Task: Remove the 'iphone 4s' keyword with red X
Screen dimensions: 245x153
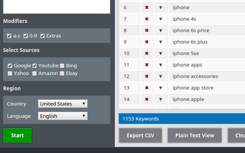Action: pos(147,19)
